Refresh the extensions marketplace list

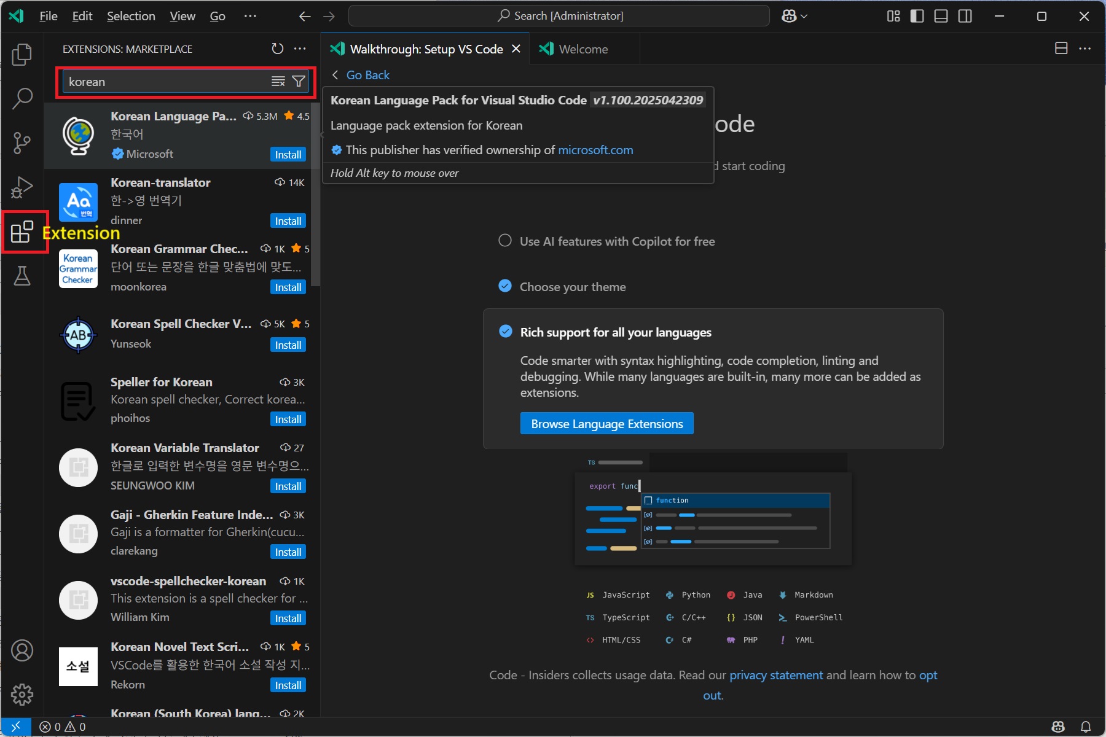(x=278, y=49)
